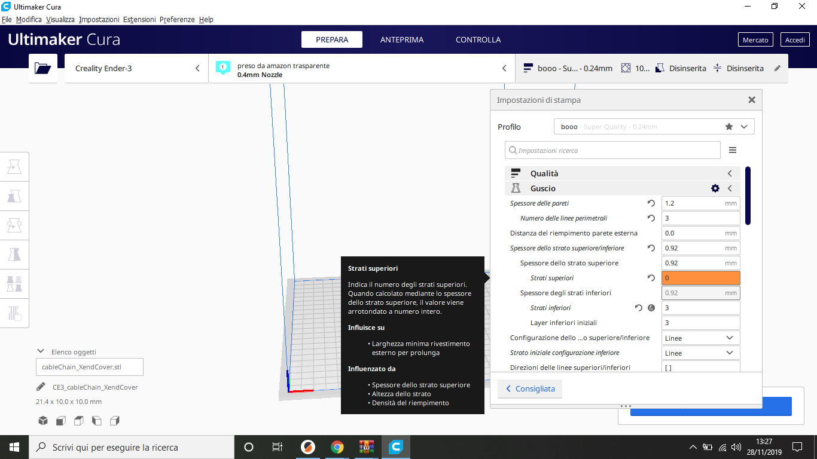This screenshot has height=459, width=817.
Task: Expand the Profilo dropdown
Action: coord(744,127)
